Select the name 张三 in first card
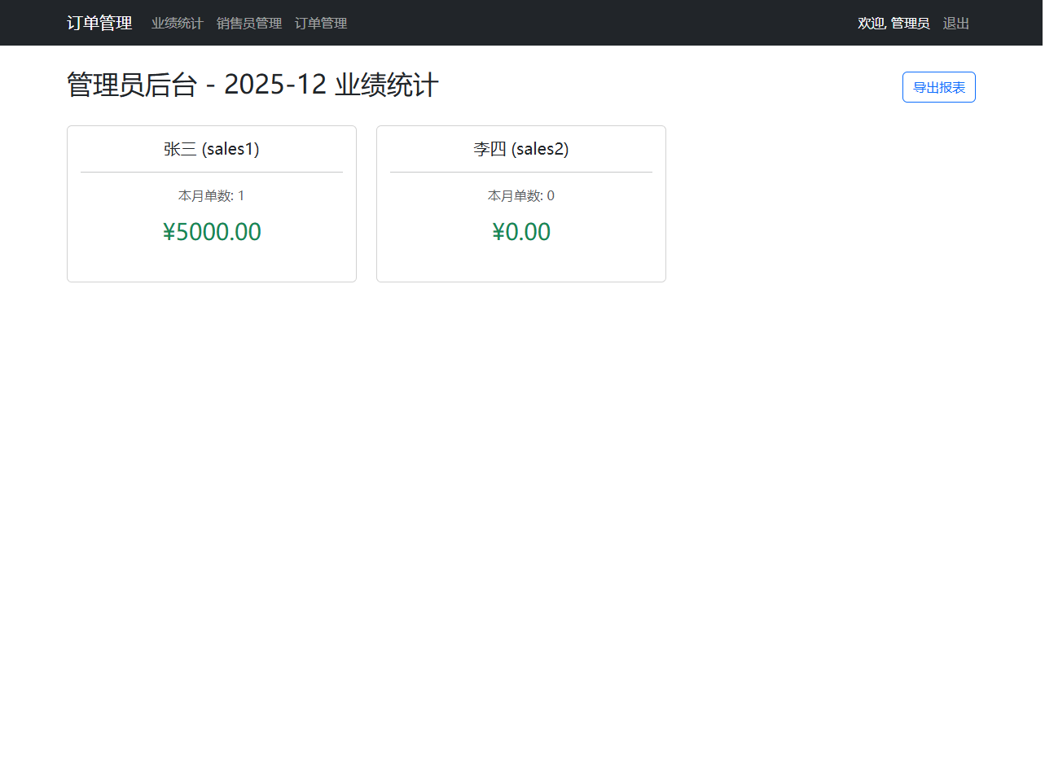 pyautogui.click(x=180, y=149)
